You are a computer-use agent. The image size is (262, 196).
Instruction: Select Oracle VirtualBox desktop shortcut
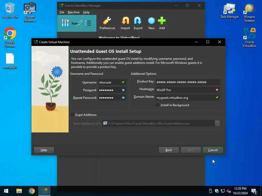249,38
